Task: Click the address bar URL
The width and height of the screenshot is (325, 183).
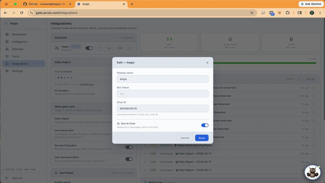Action: point(56,13)
